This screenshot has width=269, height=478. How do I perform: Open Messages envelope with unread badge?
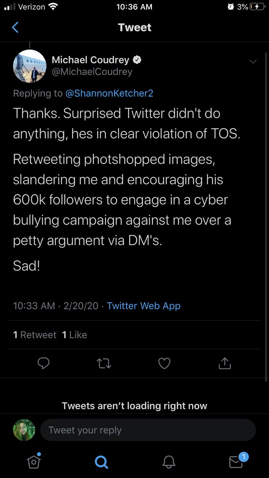236,461
